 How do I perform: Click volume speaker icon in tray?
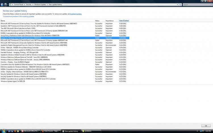pos(203,131)
